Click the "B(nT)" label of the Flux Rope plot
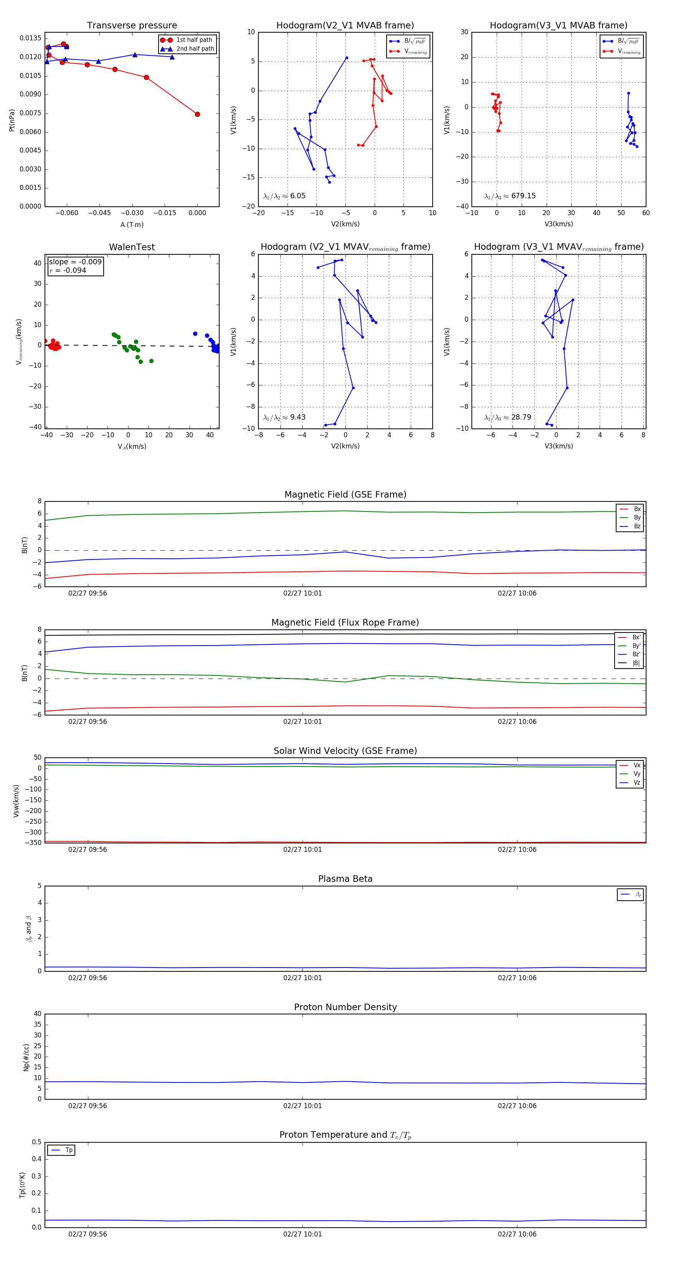Screen dimensions: 691x1268 [25, 673]
